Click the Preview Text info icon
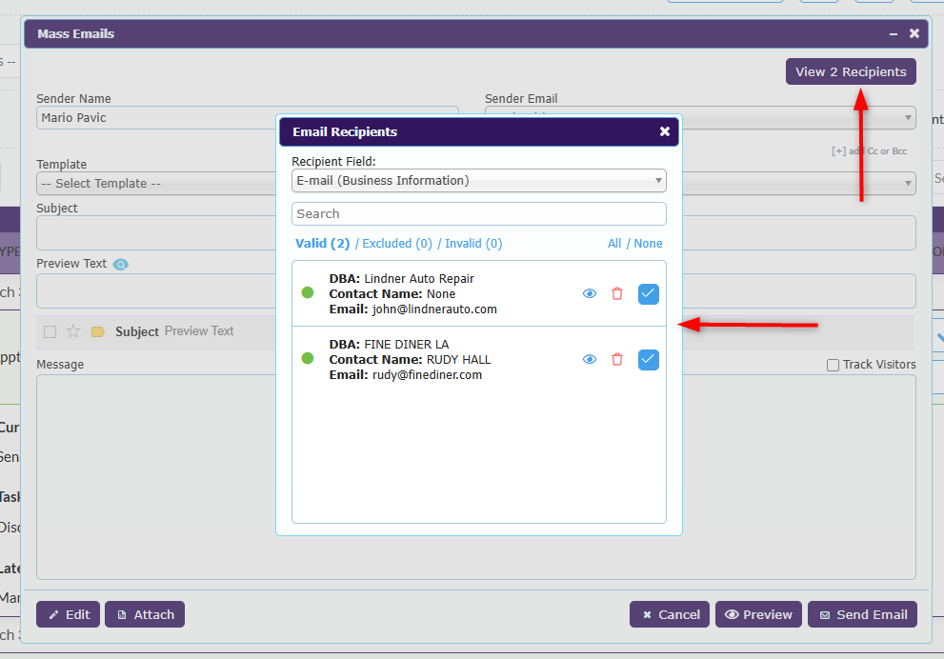Screen dimensions: 944x659 tap(120, 265)
